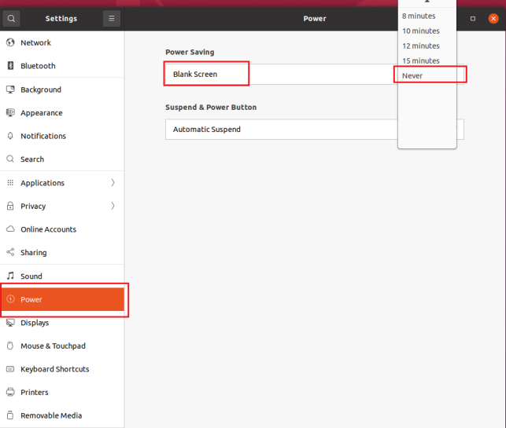Open Privacy settings
This screenshot has height=428, width=506.
[62, 206]
